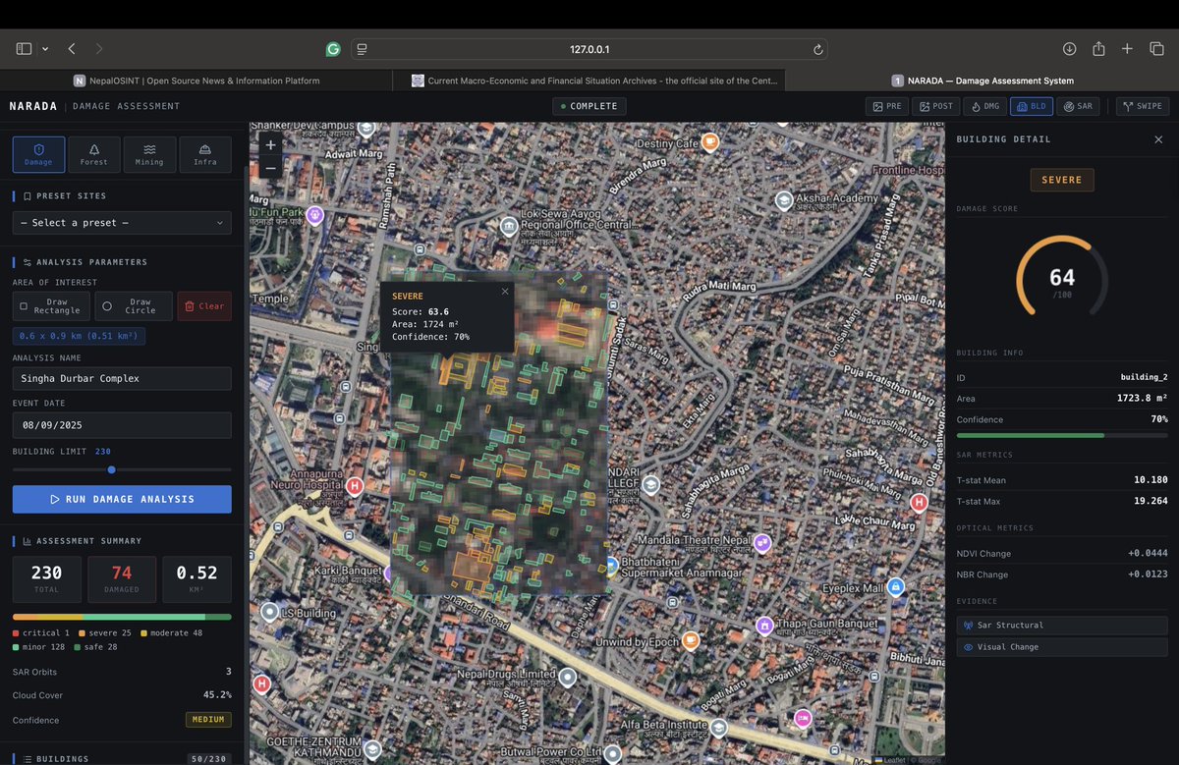
Task: Click Annapurna Neuro Hospital marker
Action: 356,486
